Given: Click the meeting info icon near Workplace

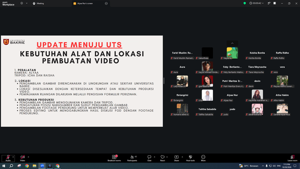Looking at the screenshot, I should (22, 3).
